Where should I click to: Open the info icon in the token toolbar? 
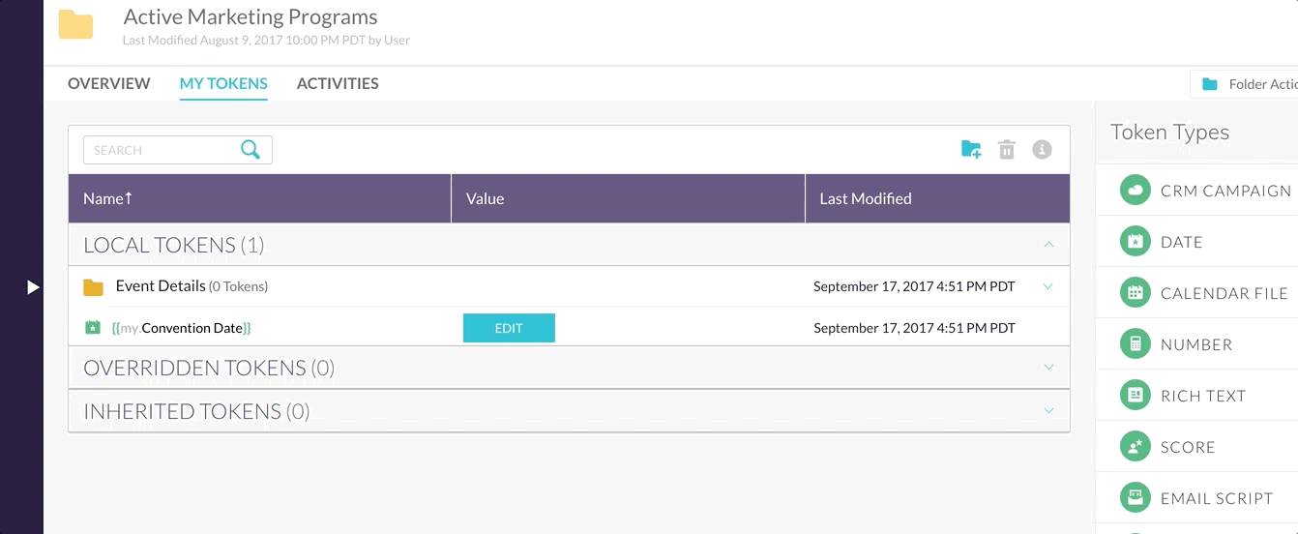[1042, 150]
